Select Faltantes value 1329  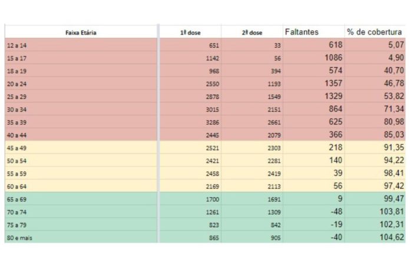click(x=333, y=96)
